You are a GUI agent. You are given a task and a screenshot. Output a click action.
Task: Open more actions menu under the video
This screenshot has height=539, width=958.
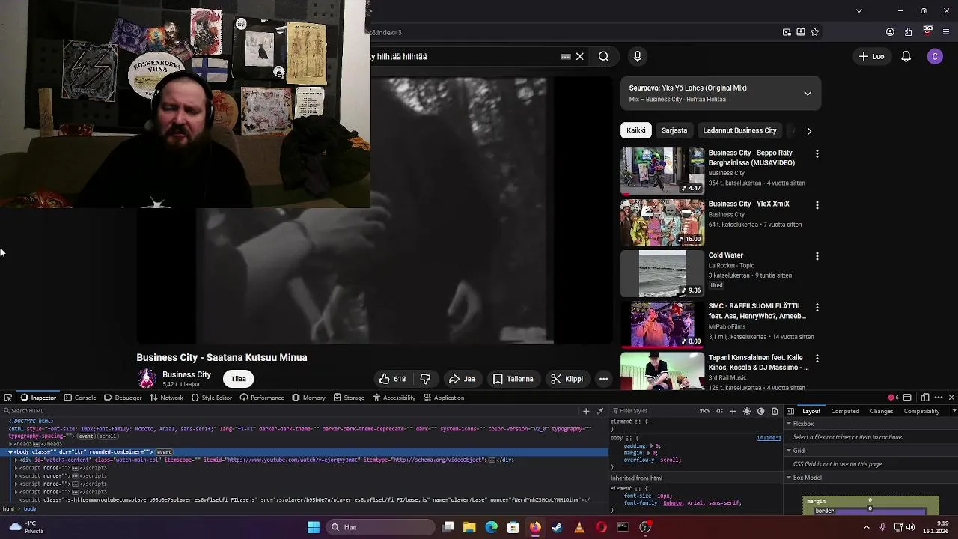pos(603,379)
